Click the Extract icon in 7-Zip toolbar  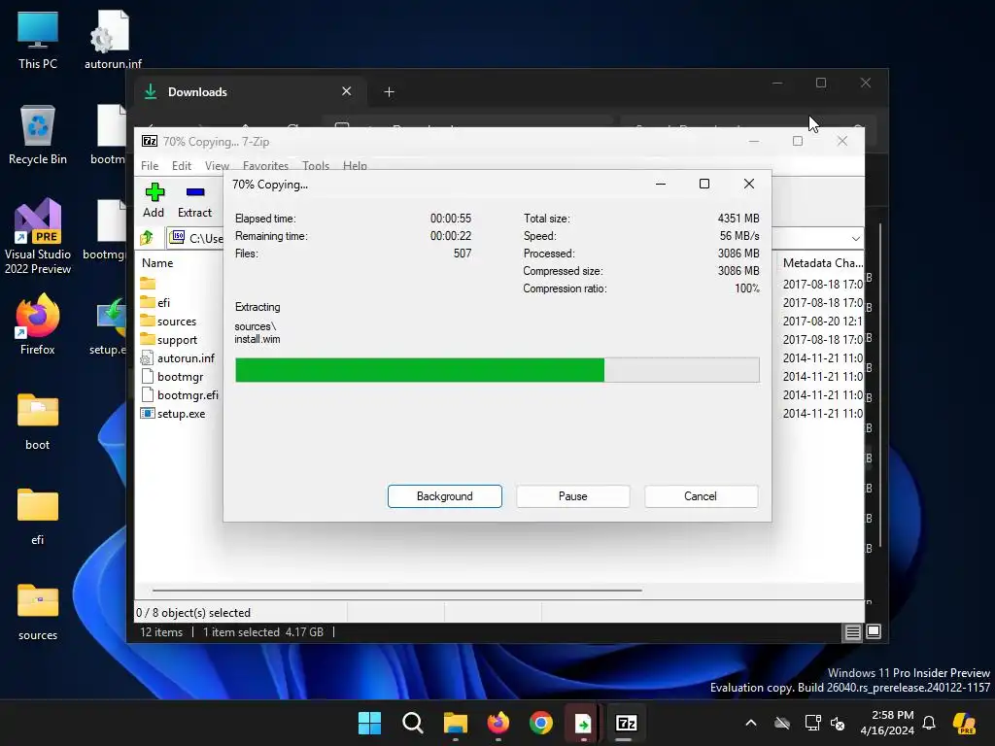point(194,200)
